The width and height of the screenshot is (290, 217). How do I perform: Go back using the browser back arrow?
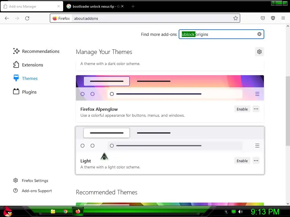[x=7, y=18]
